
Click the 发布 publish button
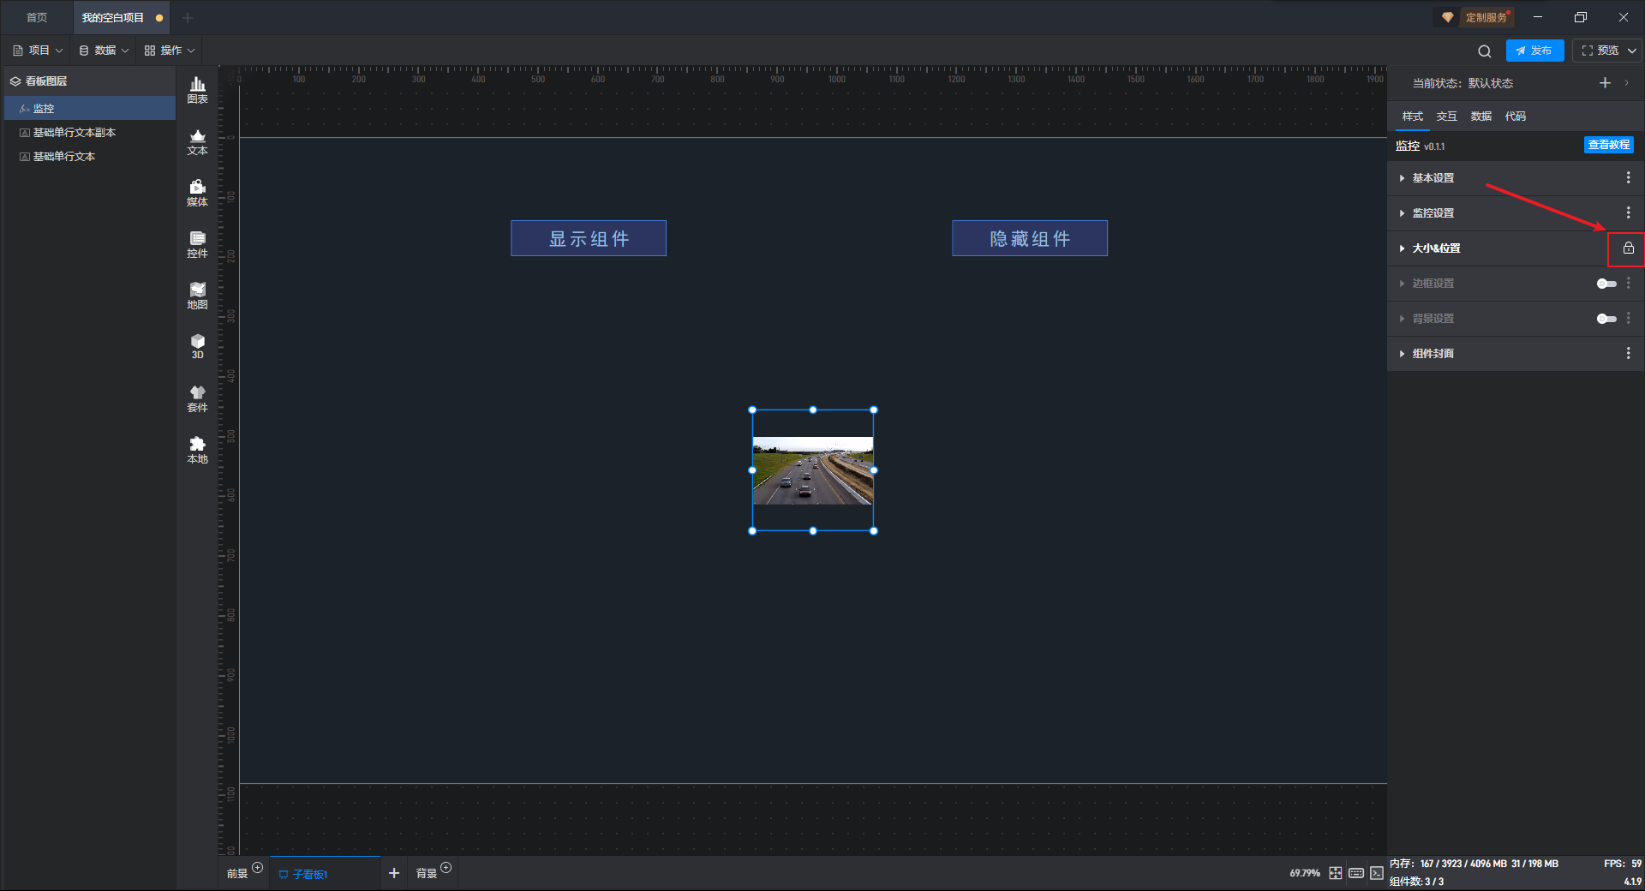pos(1534,51)
